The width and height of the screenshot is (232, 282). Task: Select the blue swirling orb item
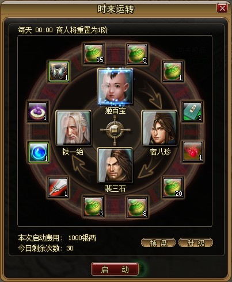(39, 152)
